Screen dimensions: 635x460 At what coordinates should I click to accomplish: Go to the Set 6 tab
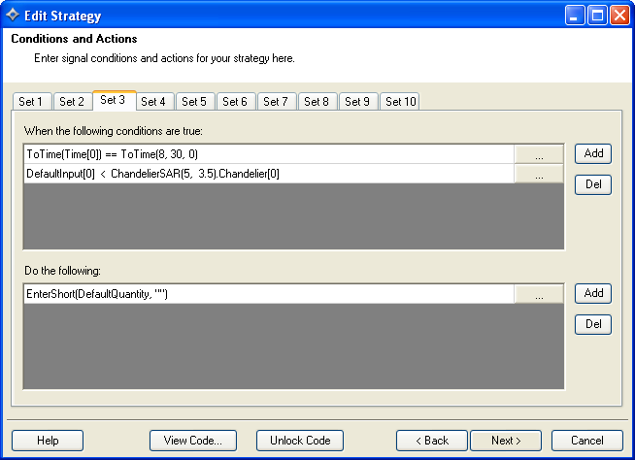[236, 101]
